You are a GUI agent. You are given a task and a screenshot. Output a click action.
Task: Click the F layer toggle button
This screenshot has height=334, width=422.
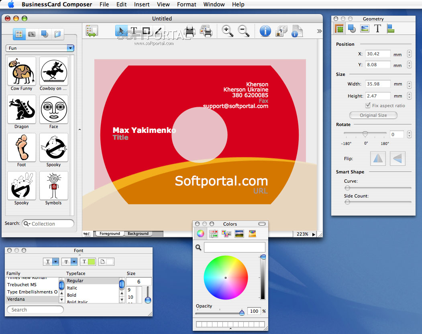click(x=87, y=234)
